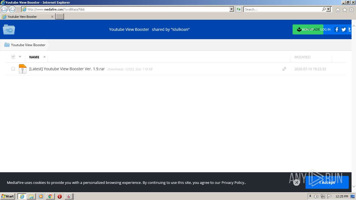Click the taskbar clock 12:25 PM
The image size is (356, 200).
pos(342,196)
